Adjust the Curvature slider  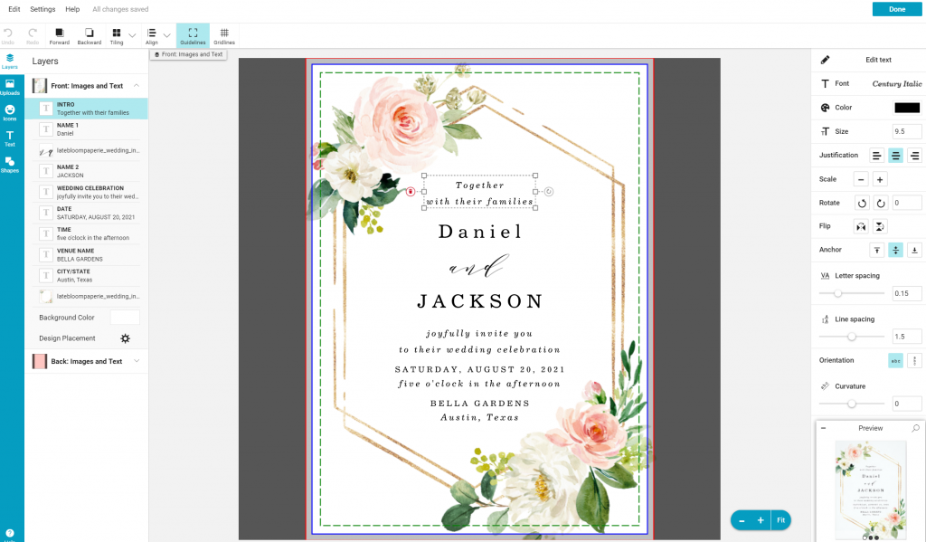[852, 404]
